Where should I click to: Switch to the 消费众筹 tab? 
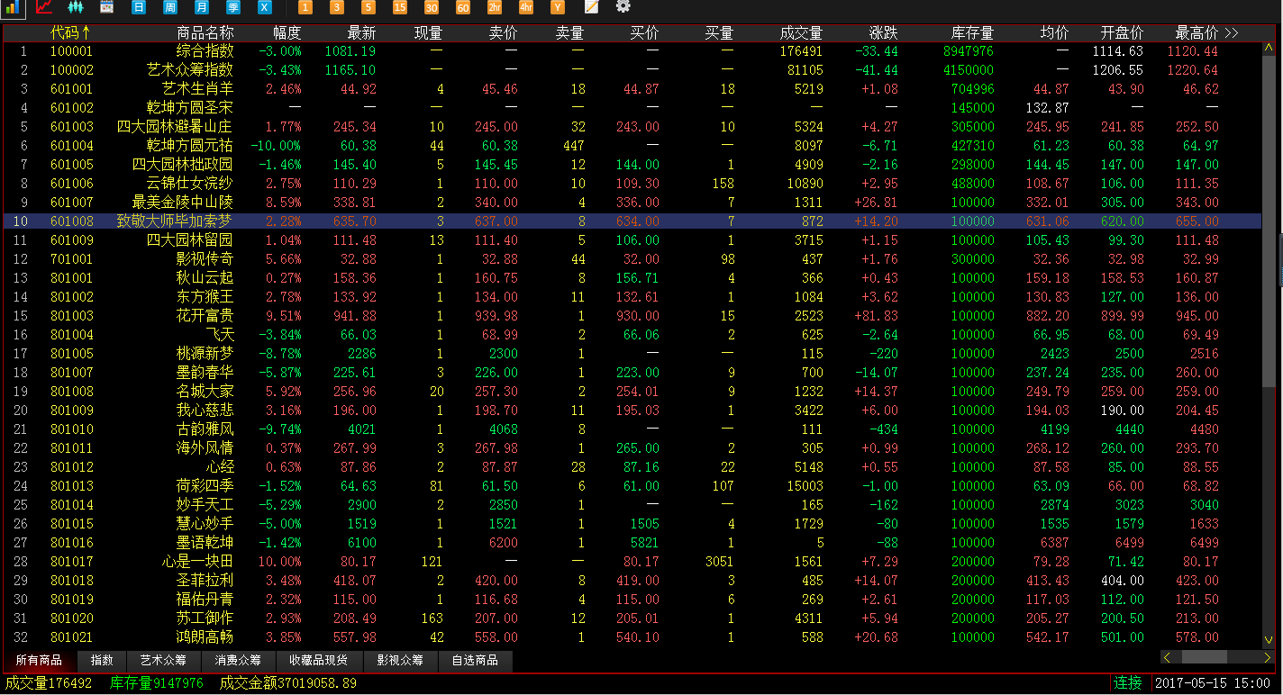pyautogui.click(x=238, y=661)
